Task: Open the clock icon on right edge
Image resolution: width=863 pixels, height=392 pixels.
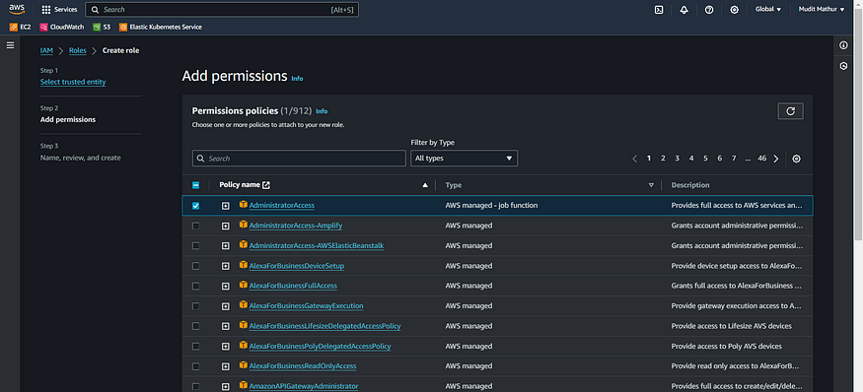Action: (843, 66)
